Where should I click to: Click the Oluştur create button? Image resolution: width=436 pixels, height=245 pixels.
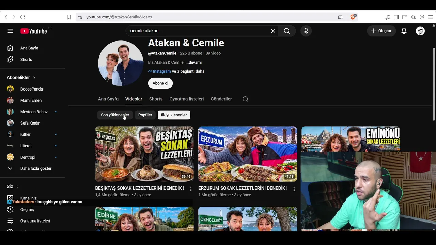click(x=381, y=31)
